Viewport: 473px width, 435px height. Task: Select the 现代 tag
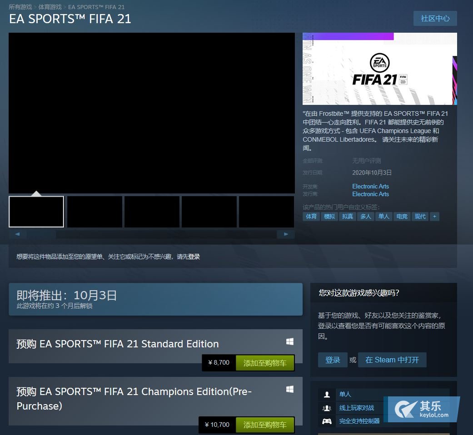point(419,217)
